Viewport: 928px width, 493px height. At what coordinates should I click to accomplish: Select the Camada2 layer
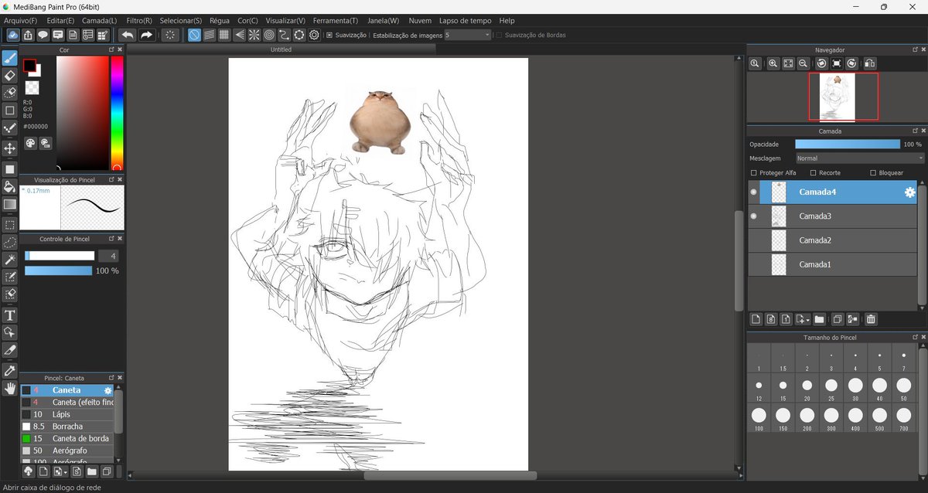(x=833, y=240)
